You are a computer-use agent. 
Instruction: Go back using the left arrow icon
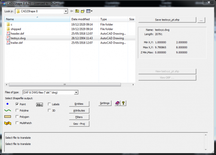[71, 11]
